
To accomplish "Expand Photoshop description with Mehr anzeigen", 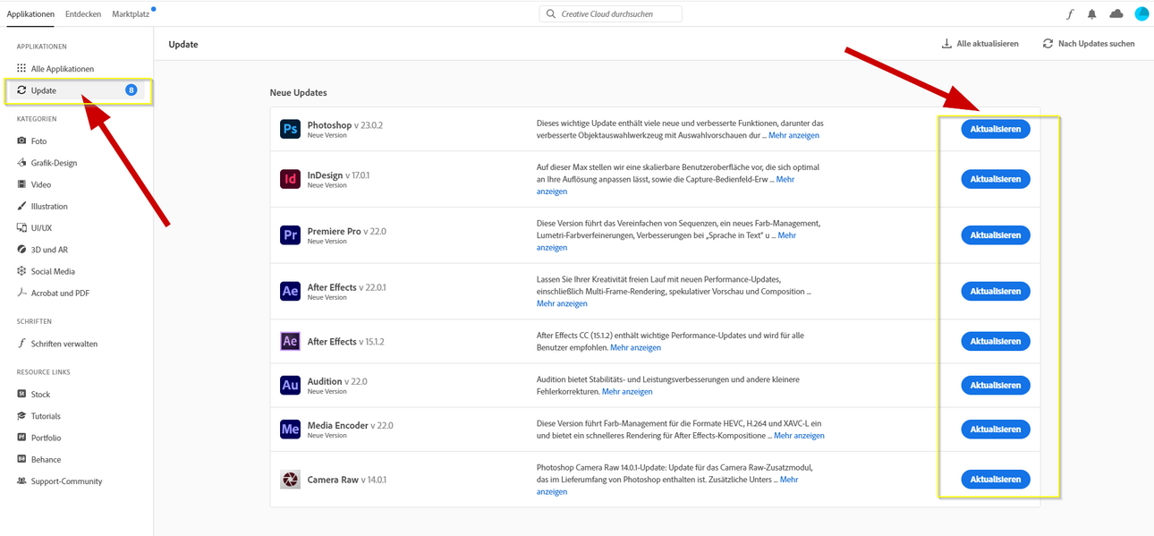I will point(793,135).
